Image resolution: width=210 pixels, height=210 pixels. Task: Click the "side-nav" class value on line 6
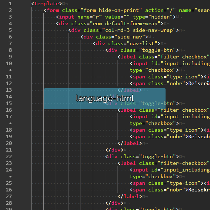129,37
